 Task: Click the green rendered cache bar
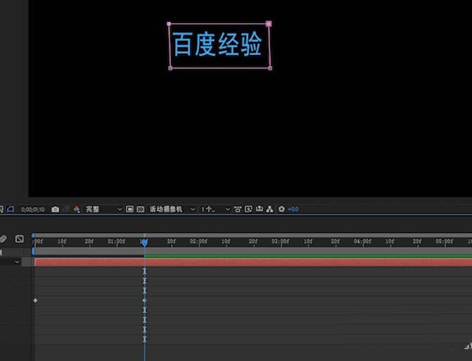[308, 256]
